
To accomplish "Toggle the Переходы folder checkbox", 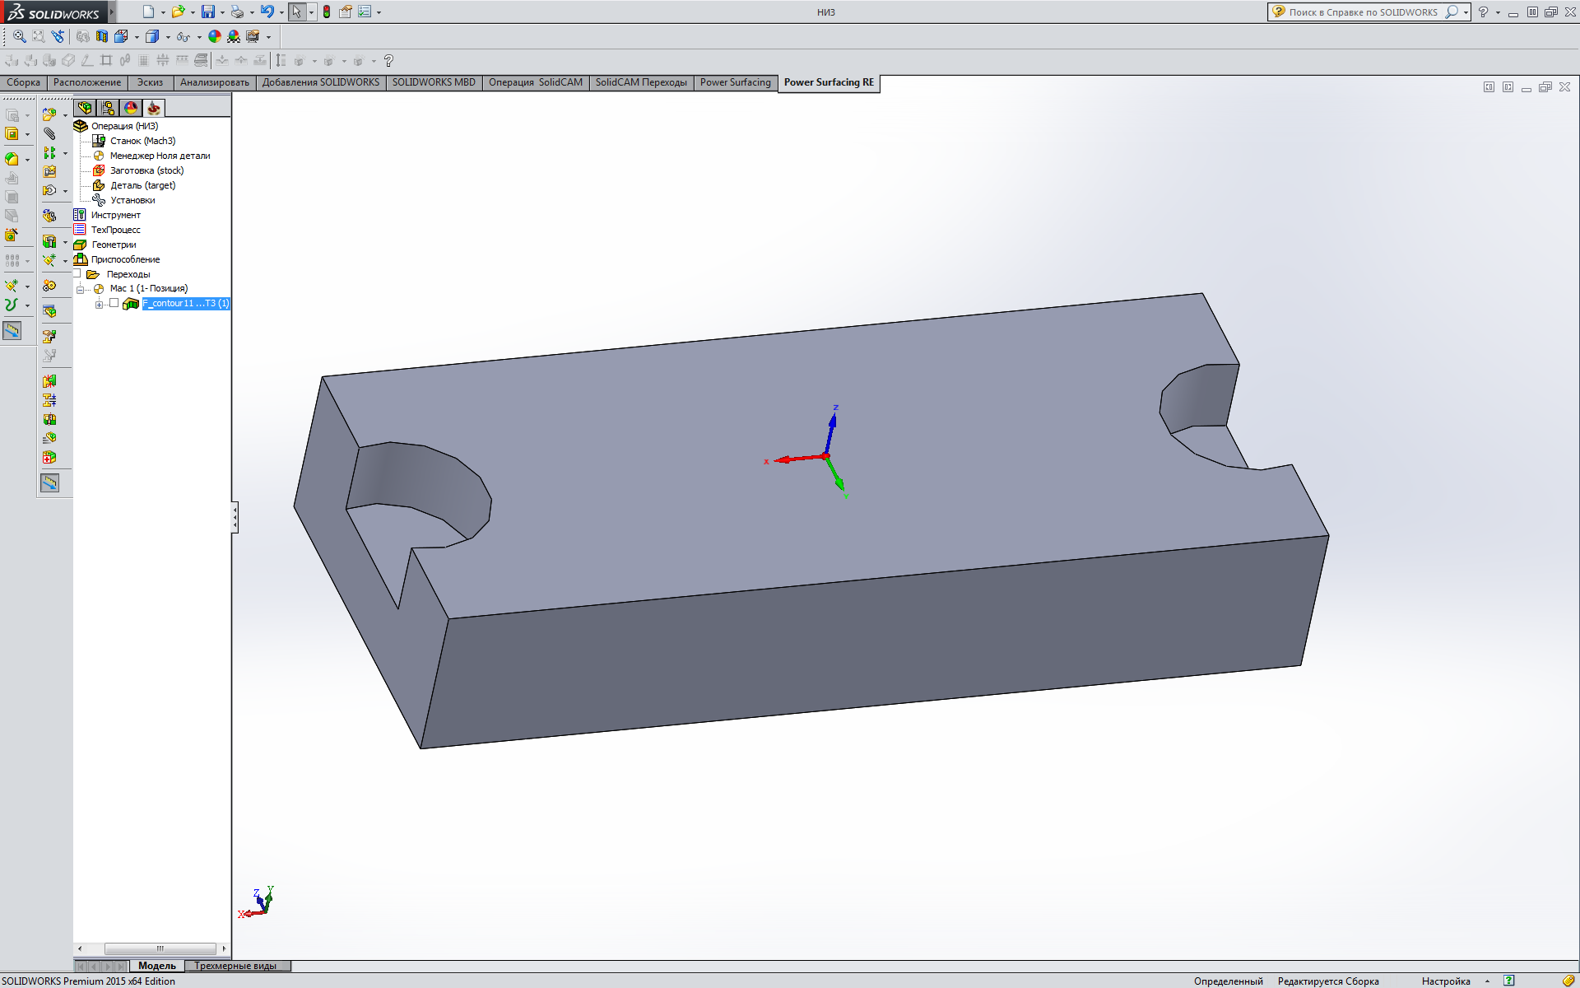I will tap(77, 273).
